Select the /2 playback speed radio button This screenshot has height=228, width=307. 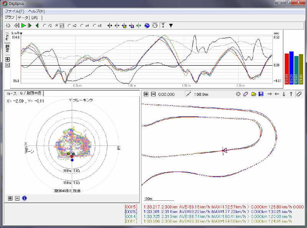click(45, 26)
